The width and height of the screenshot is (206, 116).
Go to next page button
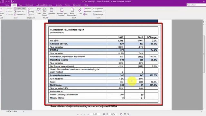pyautogui.click(x=85, y=114)
